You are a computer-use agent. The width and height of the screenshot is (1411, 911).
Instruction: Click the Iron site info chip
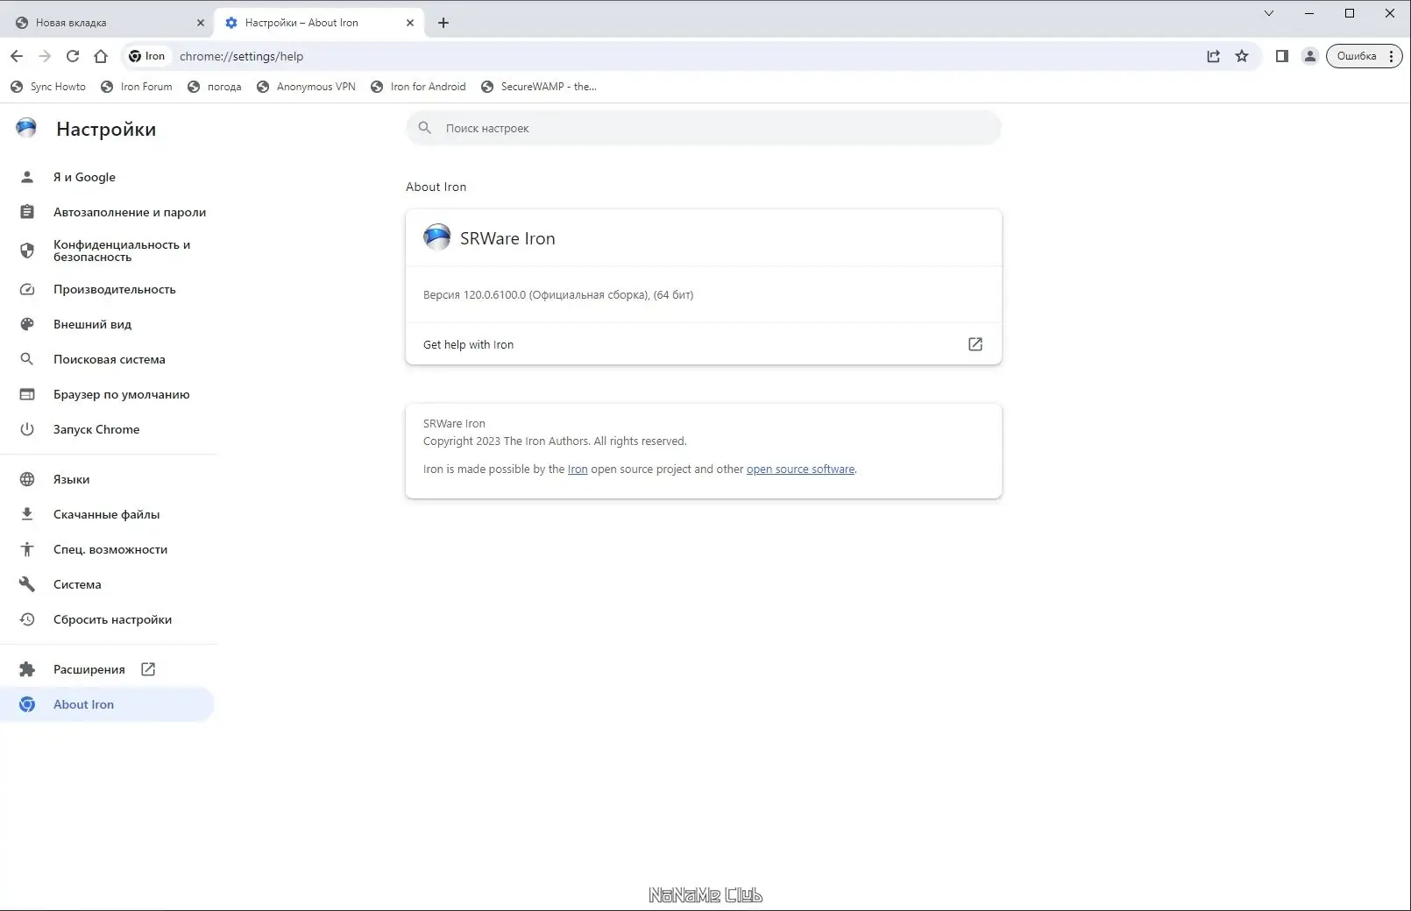point(146,56)
